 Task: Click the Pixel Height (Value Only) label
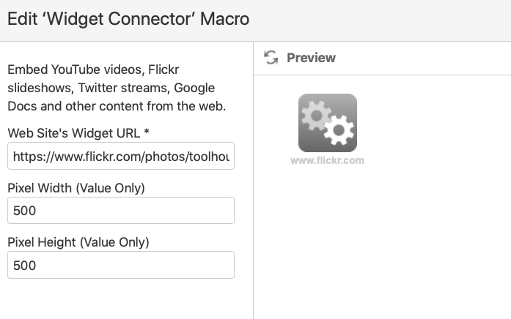pos(78,242)
